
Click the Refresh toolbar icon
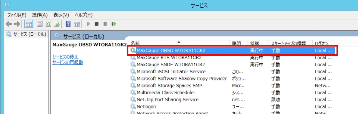pyautogui.click(x=49, y=24)
